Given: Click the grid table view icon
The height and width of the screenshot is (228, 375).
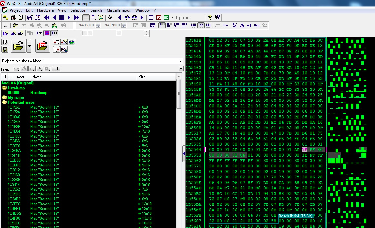Looking at the screenshot, I should click(x=62, y=17).
